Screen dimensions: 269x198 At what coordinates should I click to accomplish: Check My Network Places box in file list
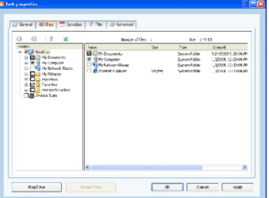pos(89,65)
